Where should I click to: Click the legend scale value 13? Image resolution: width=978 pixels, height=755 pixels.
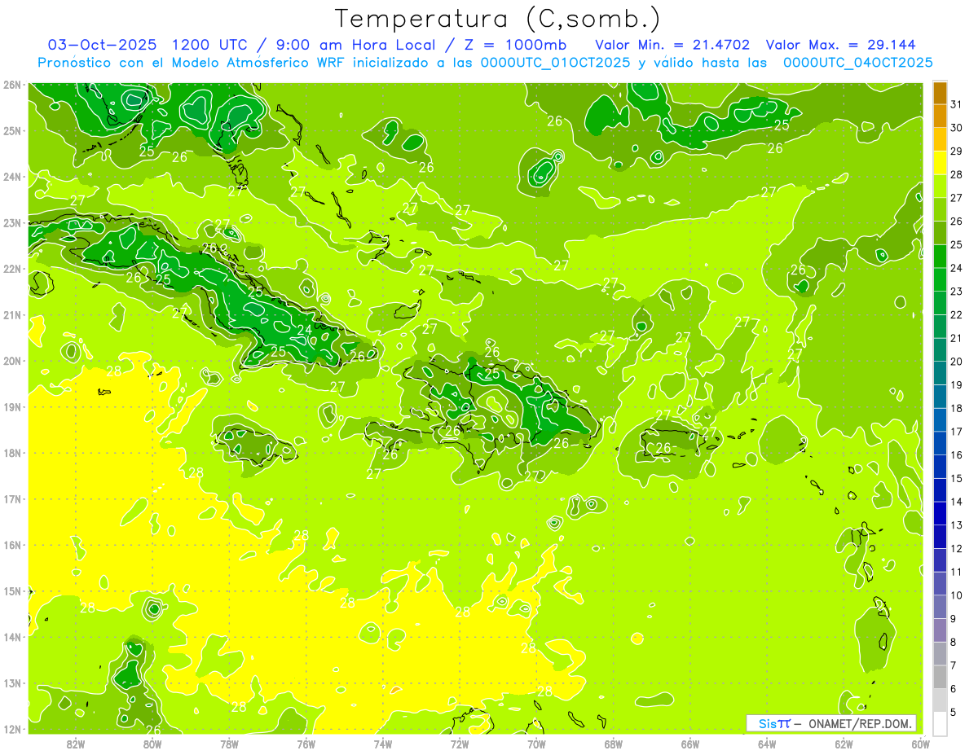[957, 525]
